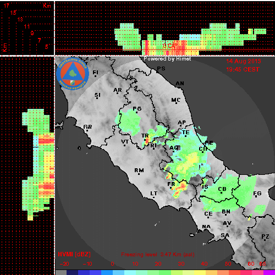Click the rotated 'Km' axis label
Screen dimensions: 275x275
click(5, 47)
